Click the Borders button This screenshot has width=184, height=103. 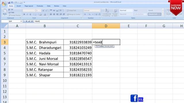(36, 15)
